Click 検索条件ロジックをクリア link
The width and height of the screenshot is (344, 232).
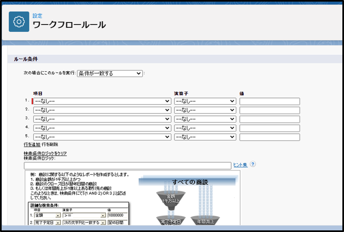[45, 153]
